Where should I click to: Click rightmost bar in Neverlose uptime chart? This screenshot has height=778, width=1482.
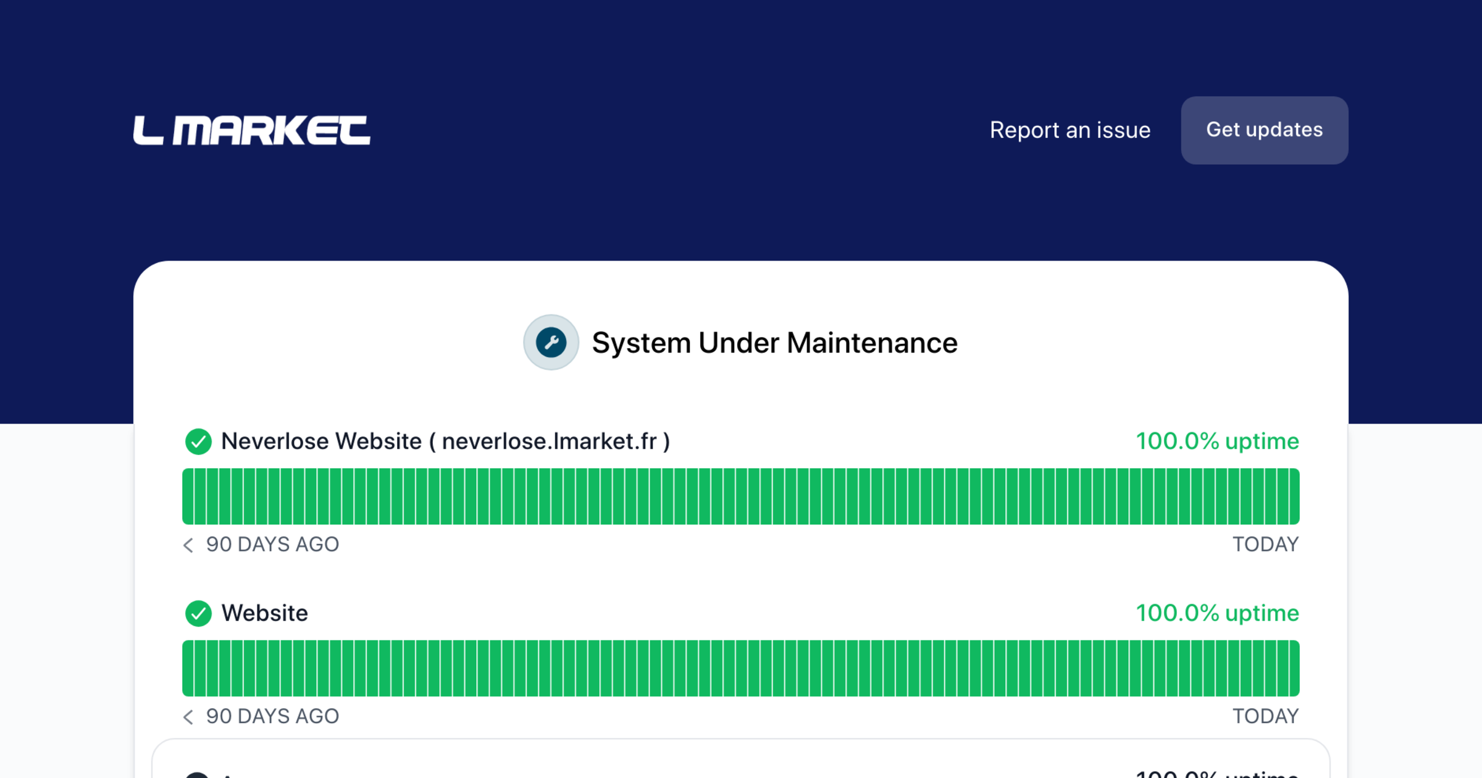pyautogui.click(x=1294, y=496)
